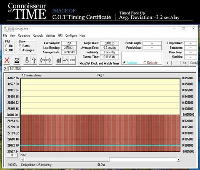Click the Up button
The width and height of the screenshot is (200, 170).
coord(185,63)
